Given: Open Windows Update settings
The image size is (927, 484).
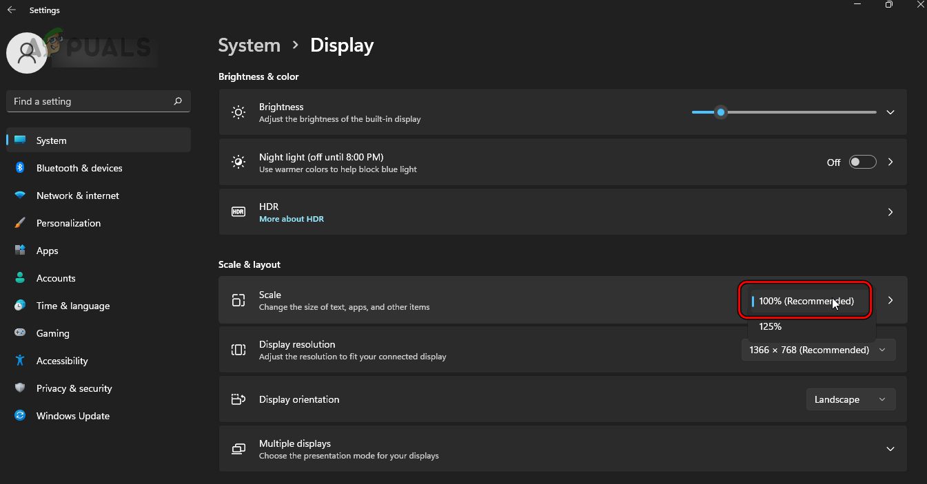Looking at the screenshot, I should point(72,415).
